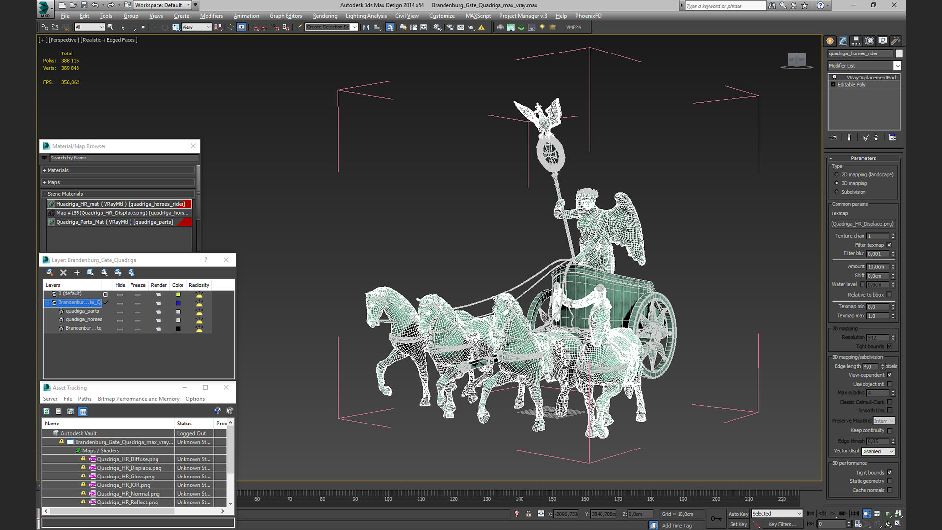This screenshot has height=530, width=942.
Task: Select 3D mapping type radio
Action: (x=837, y=183)
